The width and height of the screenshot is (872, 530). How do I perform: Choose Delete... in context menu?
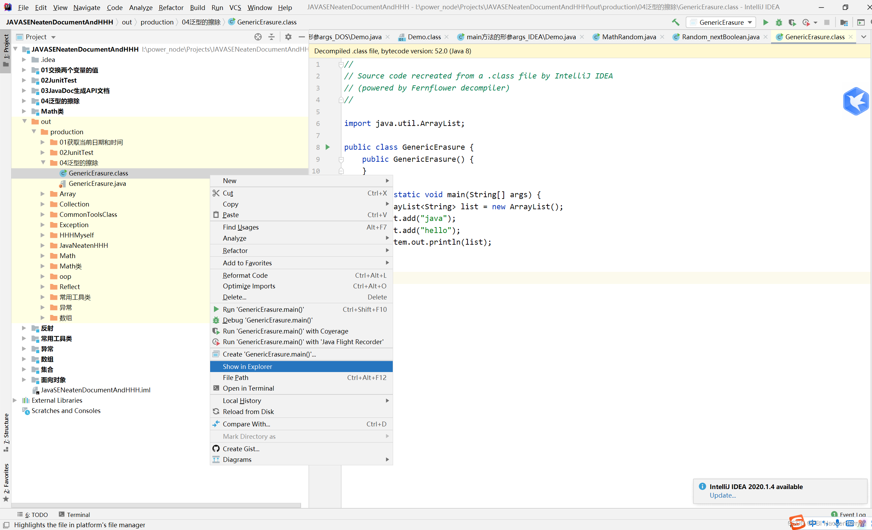[x=301, y=297]
